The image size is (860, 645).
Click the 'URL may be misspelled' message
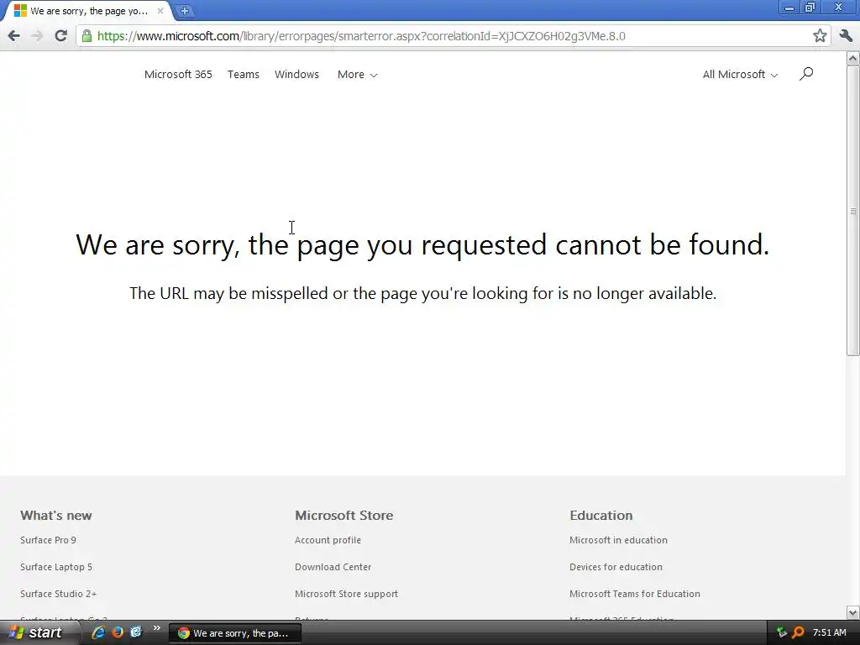[x=423, y=293]
